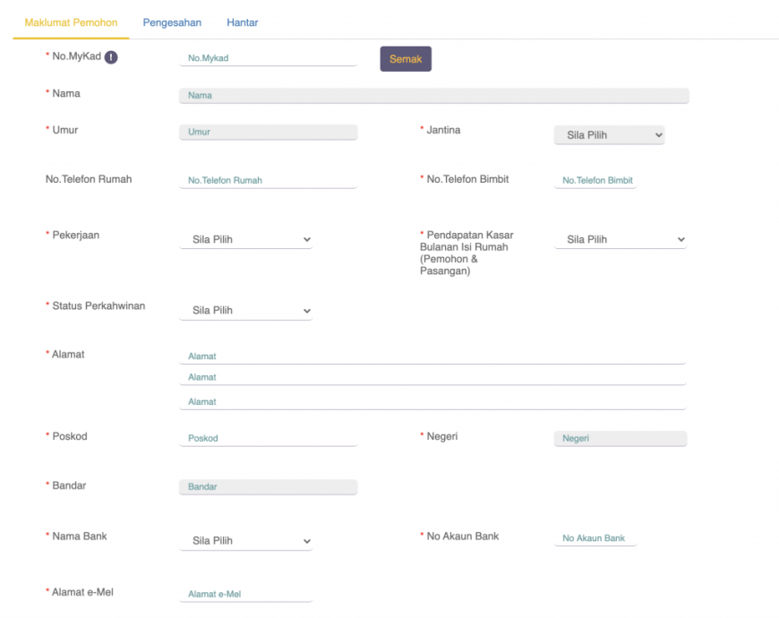The image size is (779, 618).
Task: Open the Pendapatan Kasar Bulanan dropdown
Action: 620,239
